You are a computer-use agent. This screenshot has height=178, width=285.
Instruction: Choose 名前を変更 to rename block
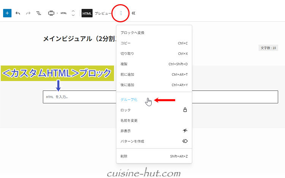pos(154,120)
